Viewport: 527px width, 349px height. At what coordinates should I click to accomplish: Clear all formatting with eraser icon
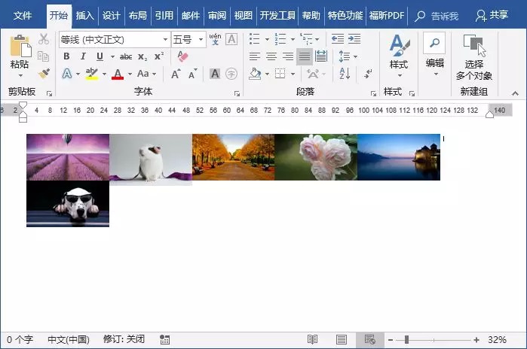click(x=182, y=56)
